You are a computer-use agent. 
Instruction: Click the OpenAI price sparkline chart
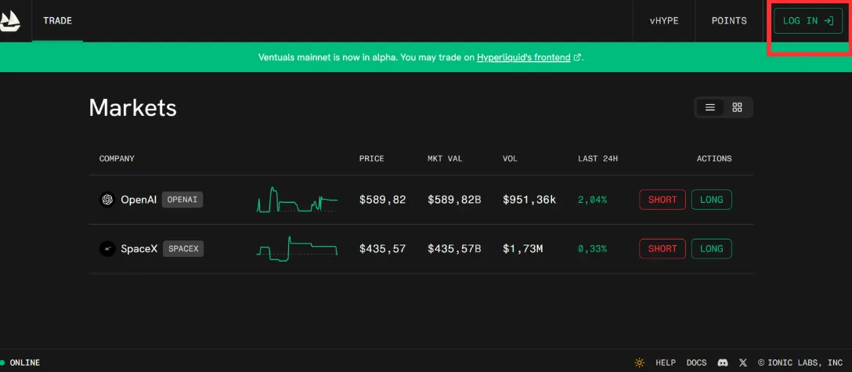[297, 200]
